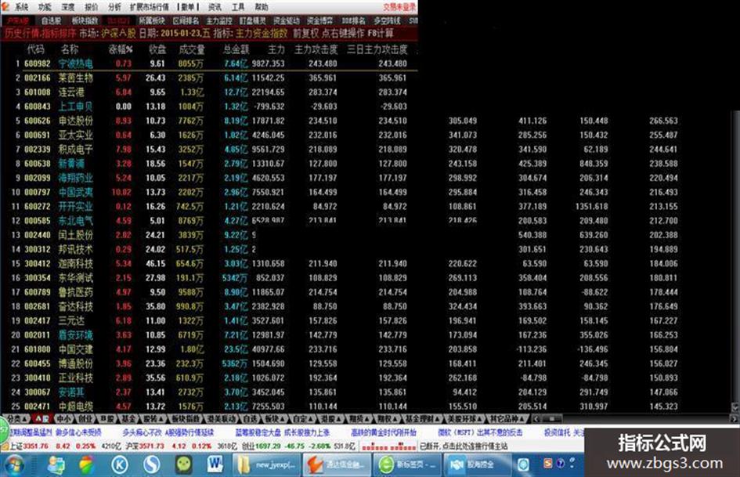Screen dimensions: 740x477
Task: Select the B股 bottom tab
Action: click(x=107, y=419)
